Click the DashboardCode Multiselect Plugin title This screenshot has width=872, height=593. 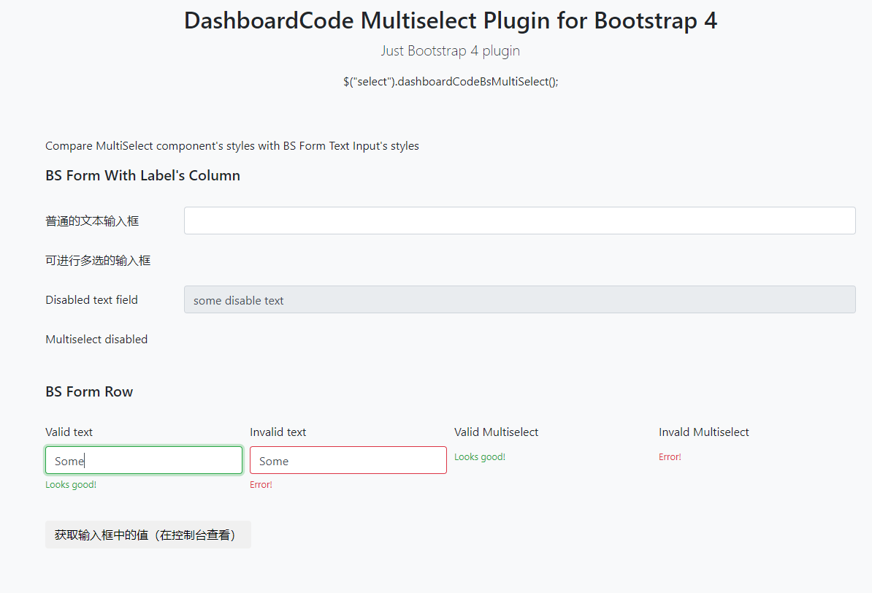[x=451, y=20]
